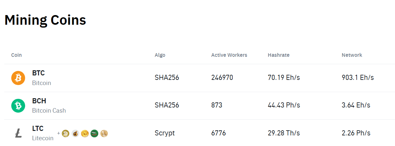Click the SHA256 algo in the BCH row
This screenshot has height=146, width=395.
pos(167,105)
